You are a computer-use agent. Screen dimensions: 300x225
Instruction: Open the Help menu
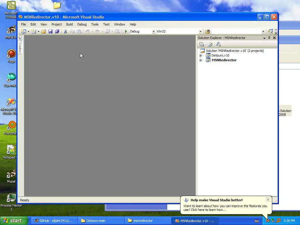(x=133, y=24)
